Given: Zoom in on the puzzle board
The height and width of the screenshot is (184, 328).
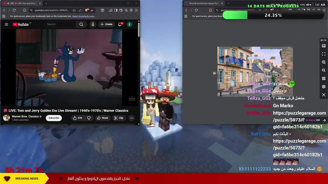Looking at the screenshot, I should pos(324,62).
